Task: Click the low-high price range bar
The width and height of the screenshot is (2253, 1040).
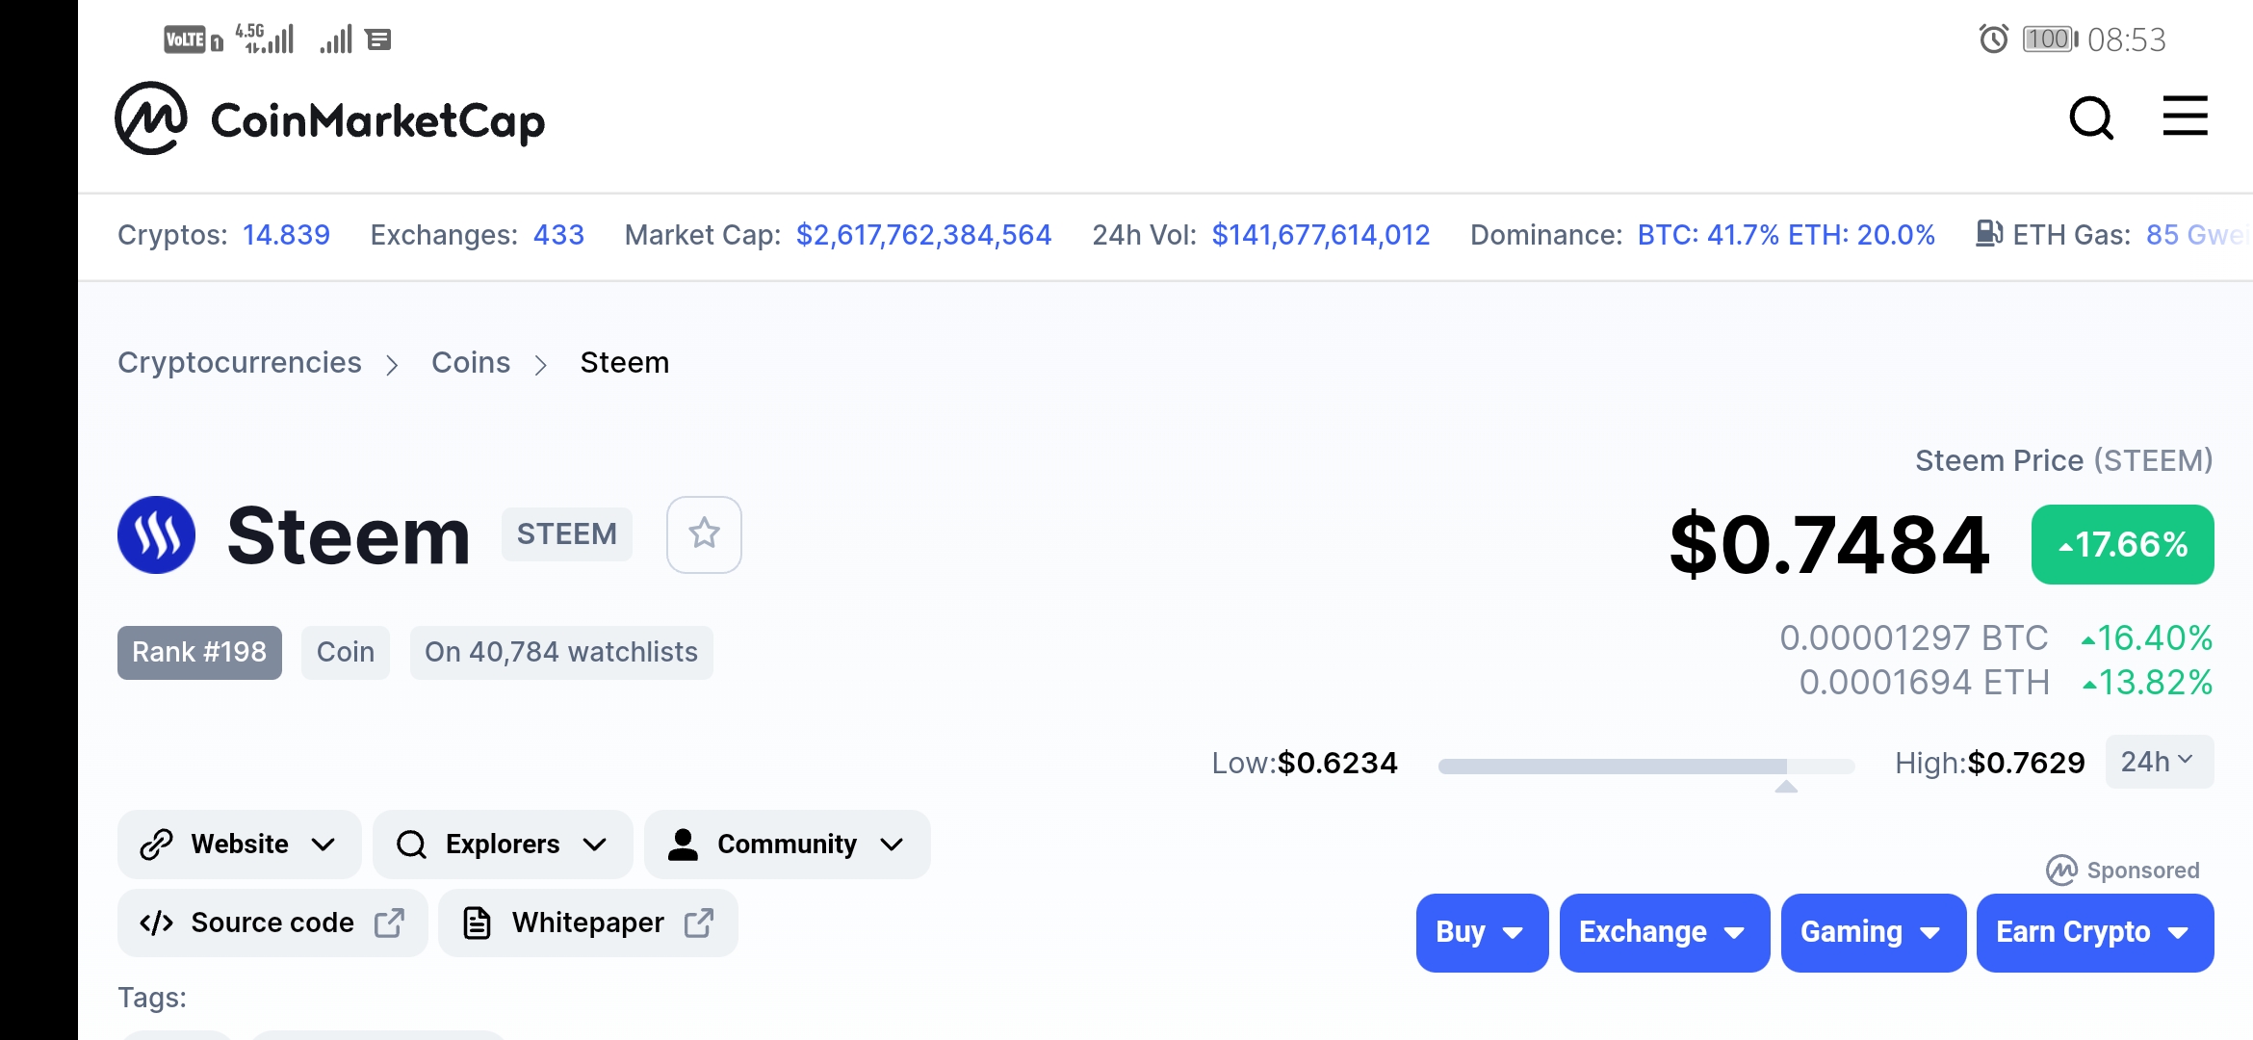Action: click(x=1646, y=767)
